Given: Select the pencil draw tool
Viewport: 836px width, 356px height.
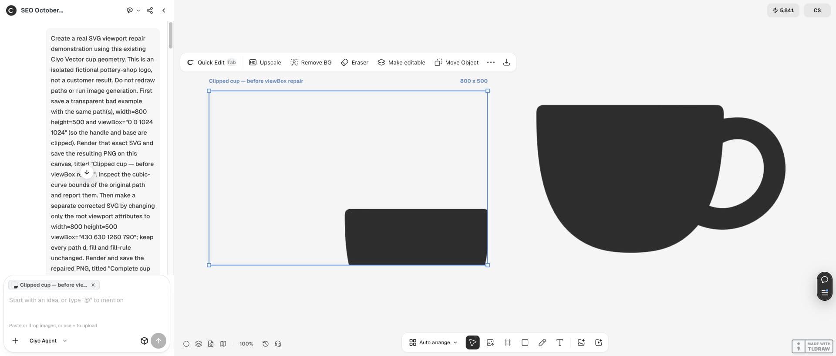Looking at the screenshot, I should 542,342.
